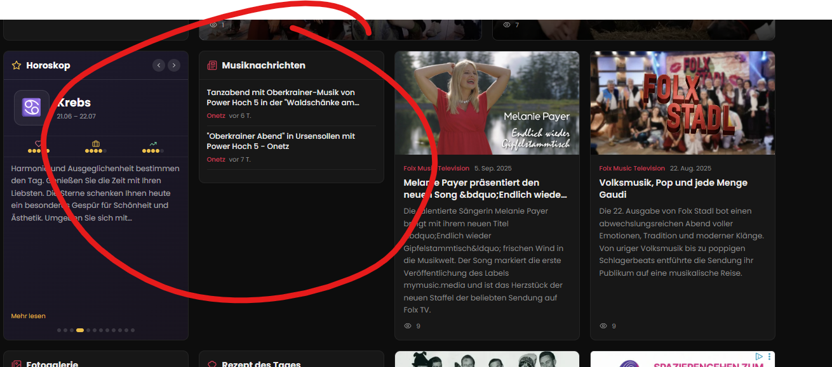Click the Rezept des Tages heading

click(x=261, y=364)
